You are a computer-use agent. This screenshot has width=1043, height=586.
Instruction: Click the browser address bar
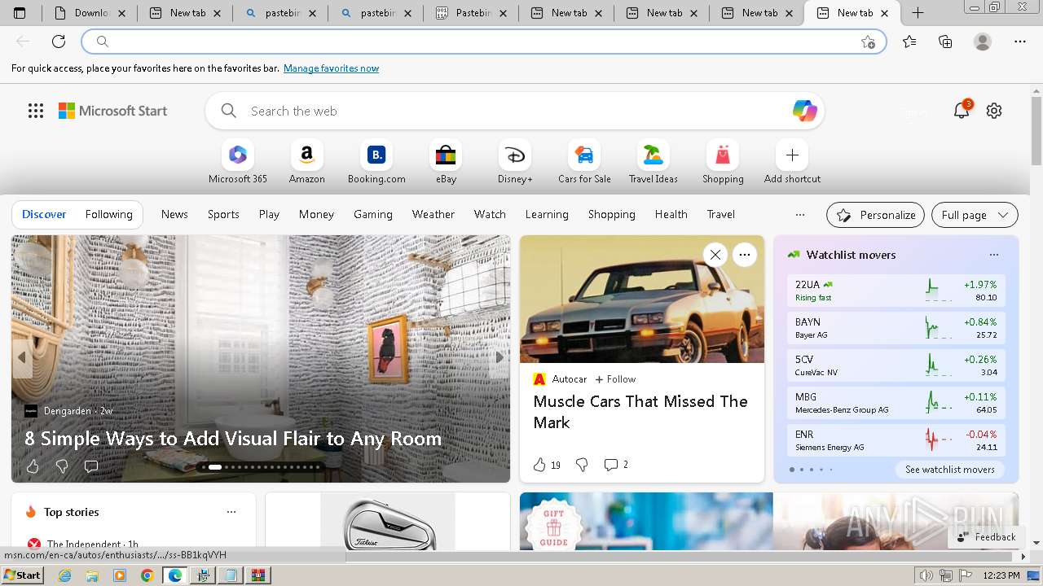tap(484, 42)
